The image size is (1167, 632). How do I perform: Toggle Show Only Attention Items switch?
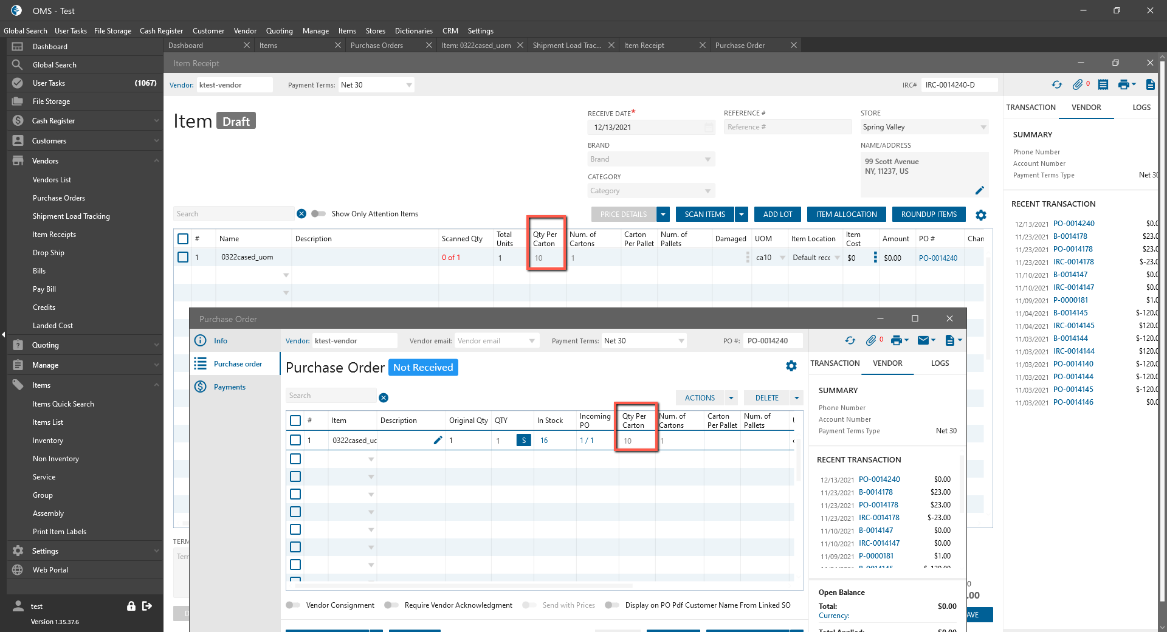tap(318, 214)
